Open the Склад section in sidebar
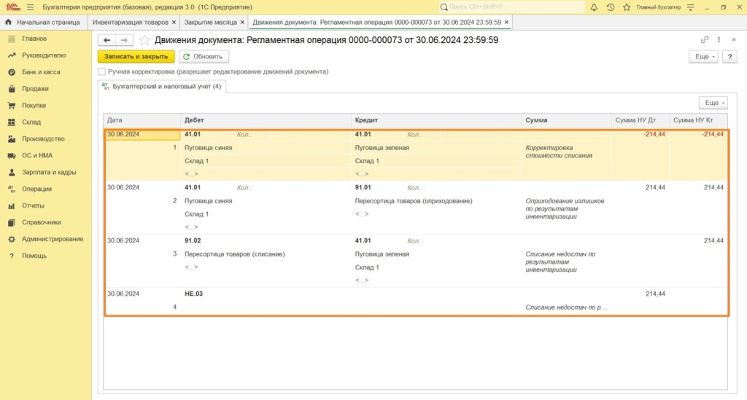The image size is (747, 400). (x=31, y=122)
